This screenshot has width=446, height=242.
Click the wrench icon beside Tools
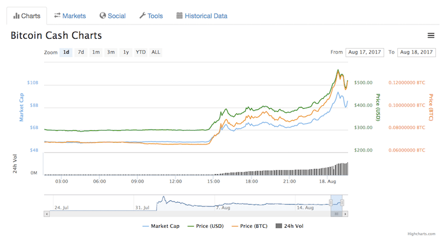click(x=142, y=15)
